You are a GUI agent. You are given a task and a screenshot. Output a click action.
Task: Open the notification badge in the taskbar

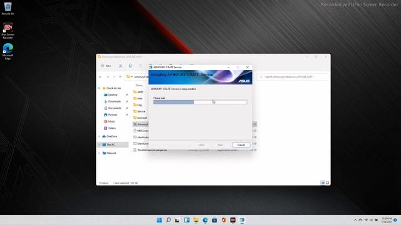coord(395,220)
